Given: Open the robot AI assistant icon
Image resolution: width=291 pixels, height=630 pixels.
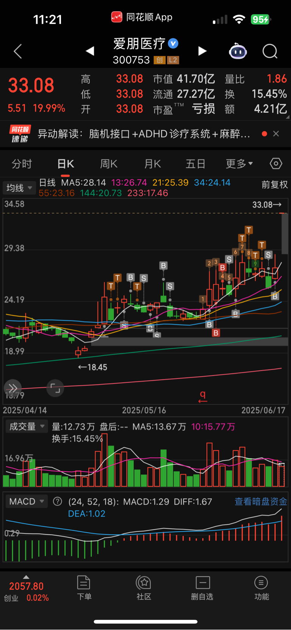Looking at the screenshot, I should coord(238,51).
